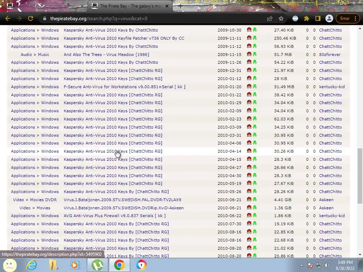
Task: Click the striped extension icon in toolbar
Action: 295,18
